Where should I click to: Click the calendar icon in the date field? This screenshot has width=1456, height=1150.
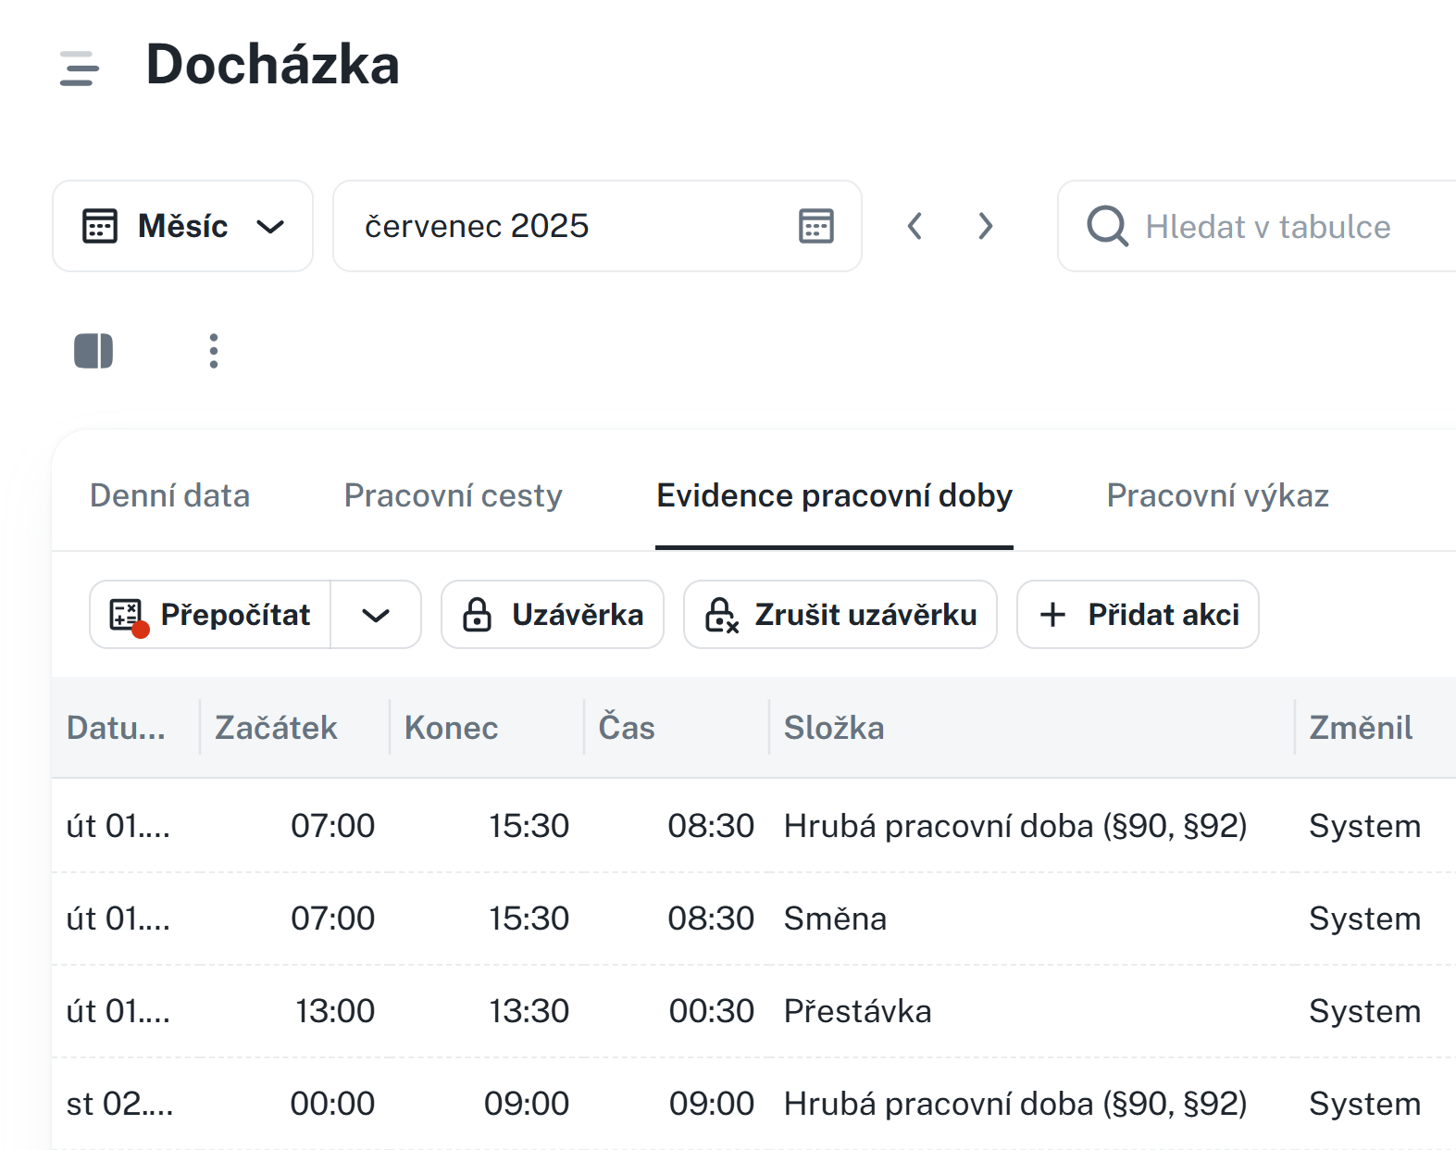click(x=815, y=227)
